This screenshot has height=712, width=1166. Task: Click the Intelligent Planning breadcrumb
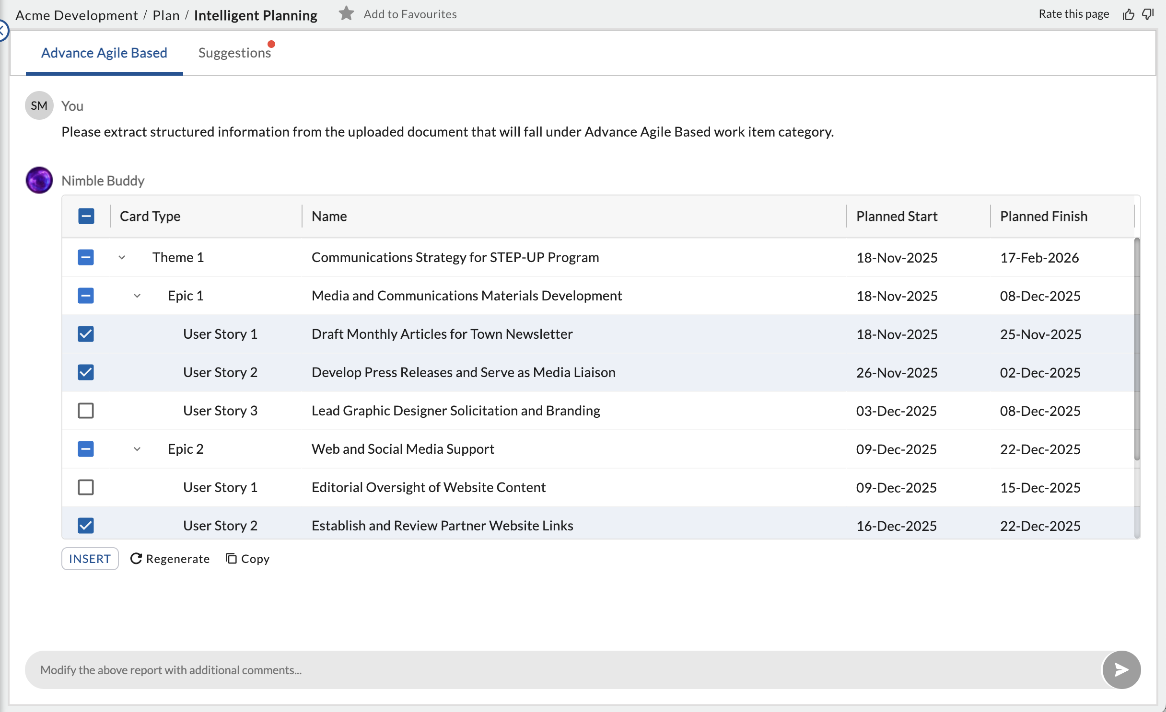point(256,15)
